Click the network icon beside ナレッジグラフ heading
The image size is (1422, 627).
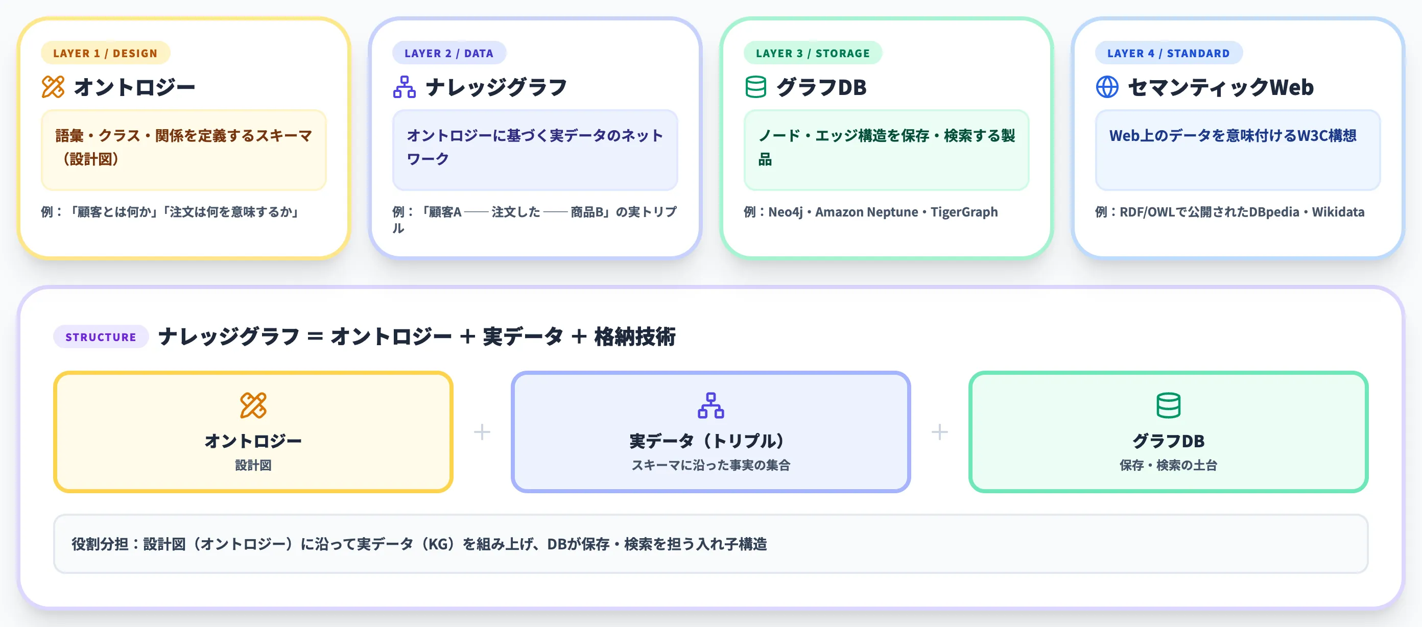(404, 87)
